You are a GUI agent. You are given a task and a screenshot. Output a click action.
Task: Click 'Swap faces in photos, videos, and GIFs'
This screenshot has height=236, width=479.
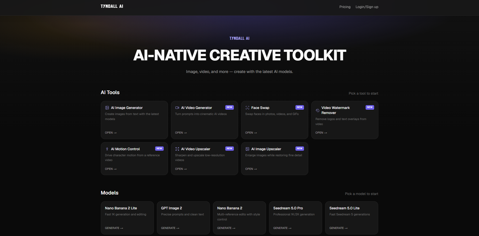coord(272,114)
